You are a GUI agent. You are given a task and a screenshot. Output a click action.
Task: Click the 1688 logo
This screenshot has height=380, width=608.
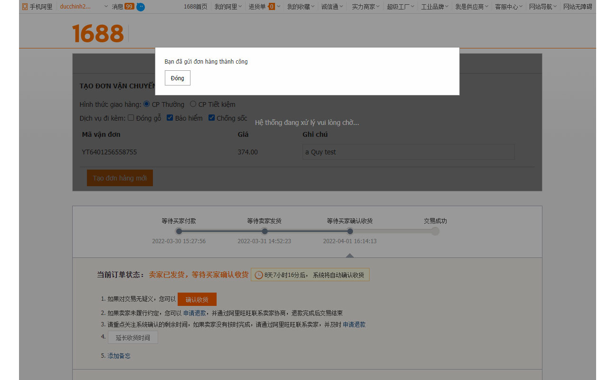click(x=97, y=33)
